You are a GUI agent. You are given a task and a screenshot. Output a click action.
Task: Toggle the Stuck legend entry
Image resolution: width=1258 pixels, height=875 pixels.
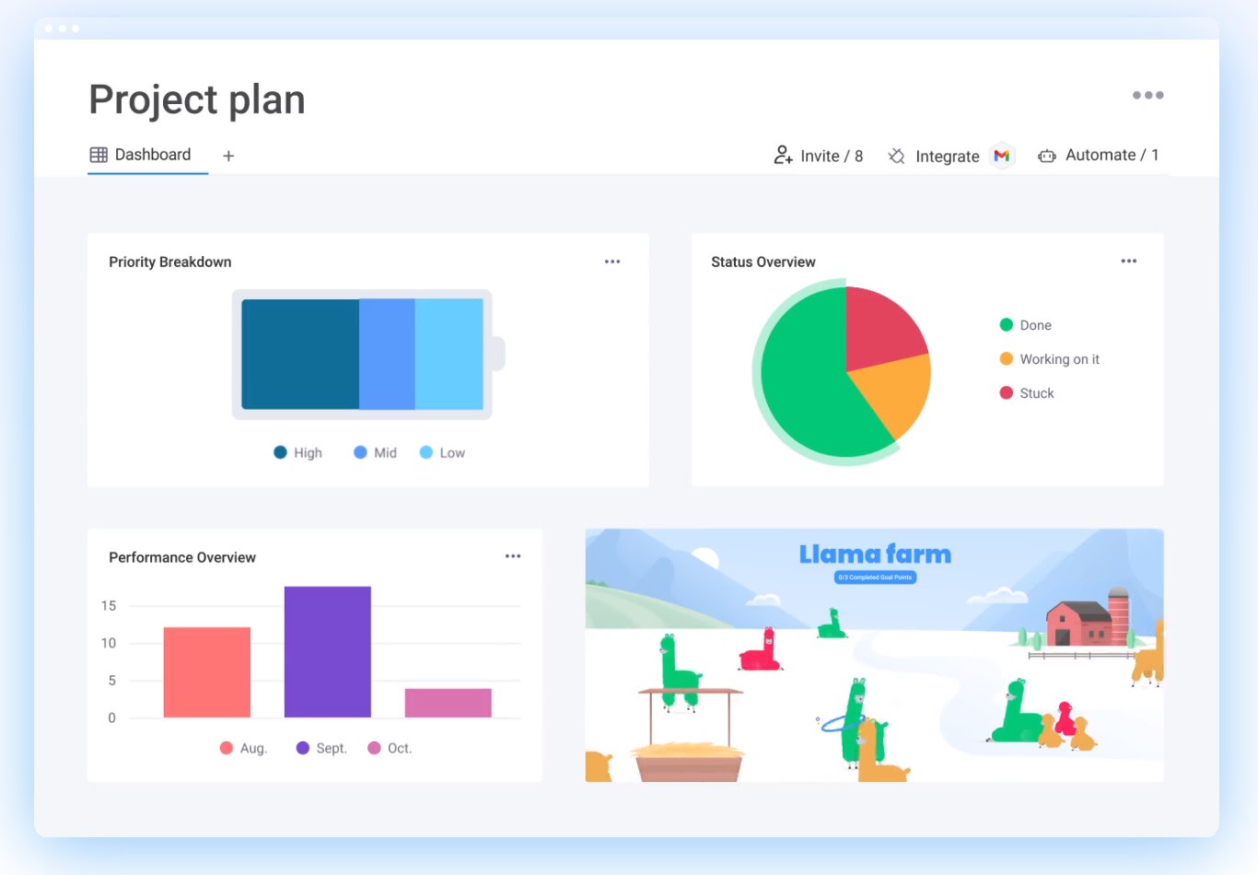pos(1027,393)
